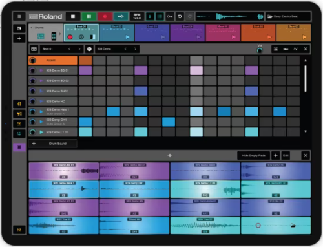Click the middle icon in editor toolbar
This screenshot has height=247, width=323.
286,49
